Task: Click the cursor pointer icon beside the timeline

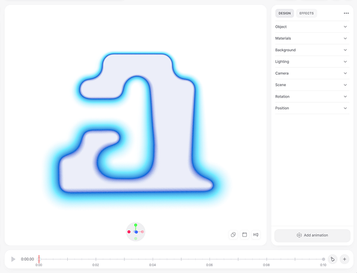Action: pyautogui.click(x=333, y=259)
